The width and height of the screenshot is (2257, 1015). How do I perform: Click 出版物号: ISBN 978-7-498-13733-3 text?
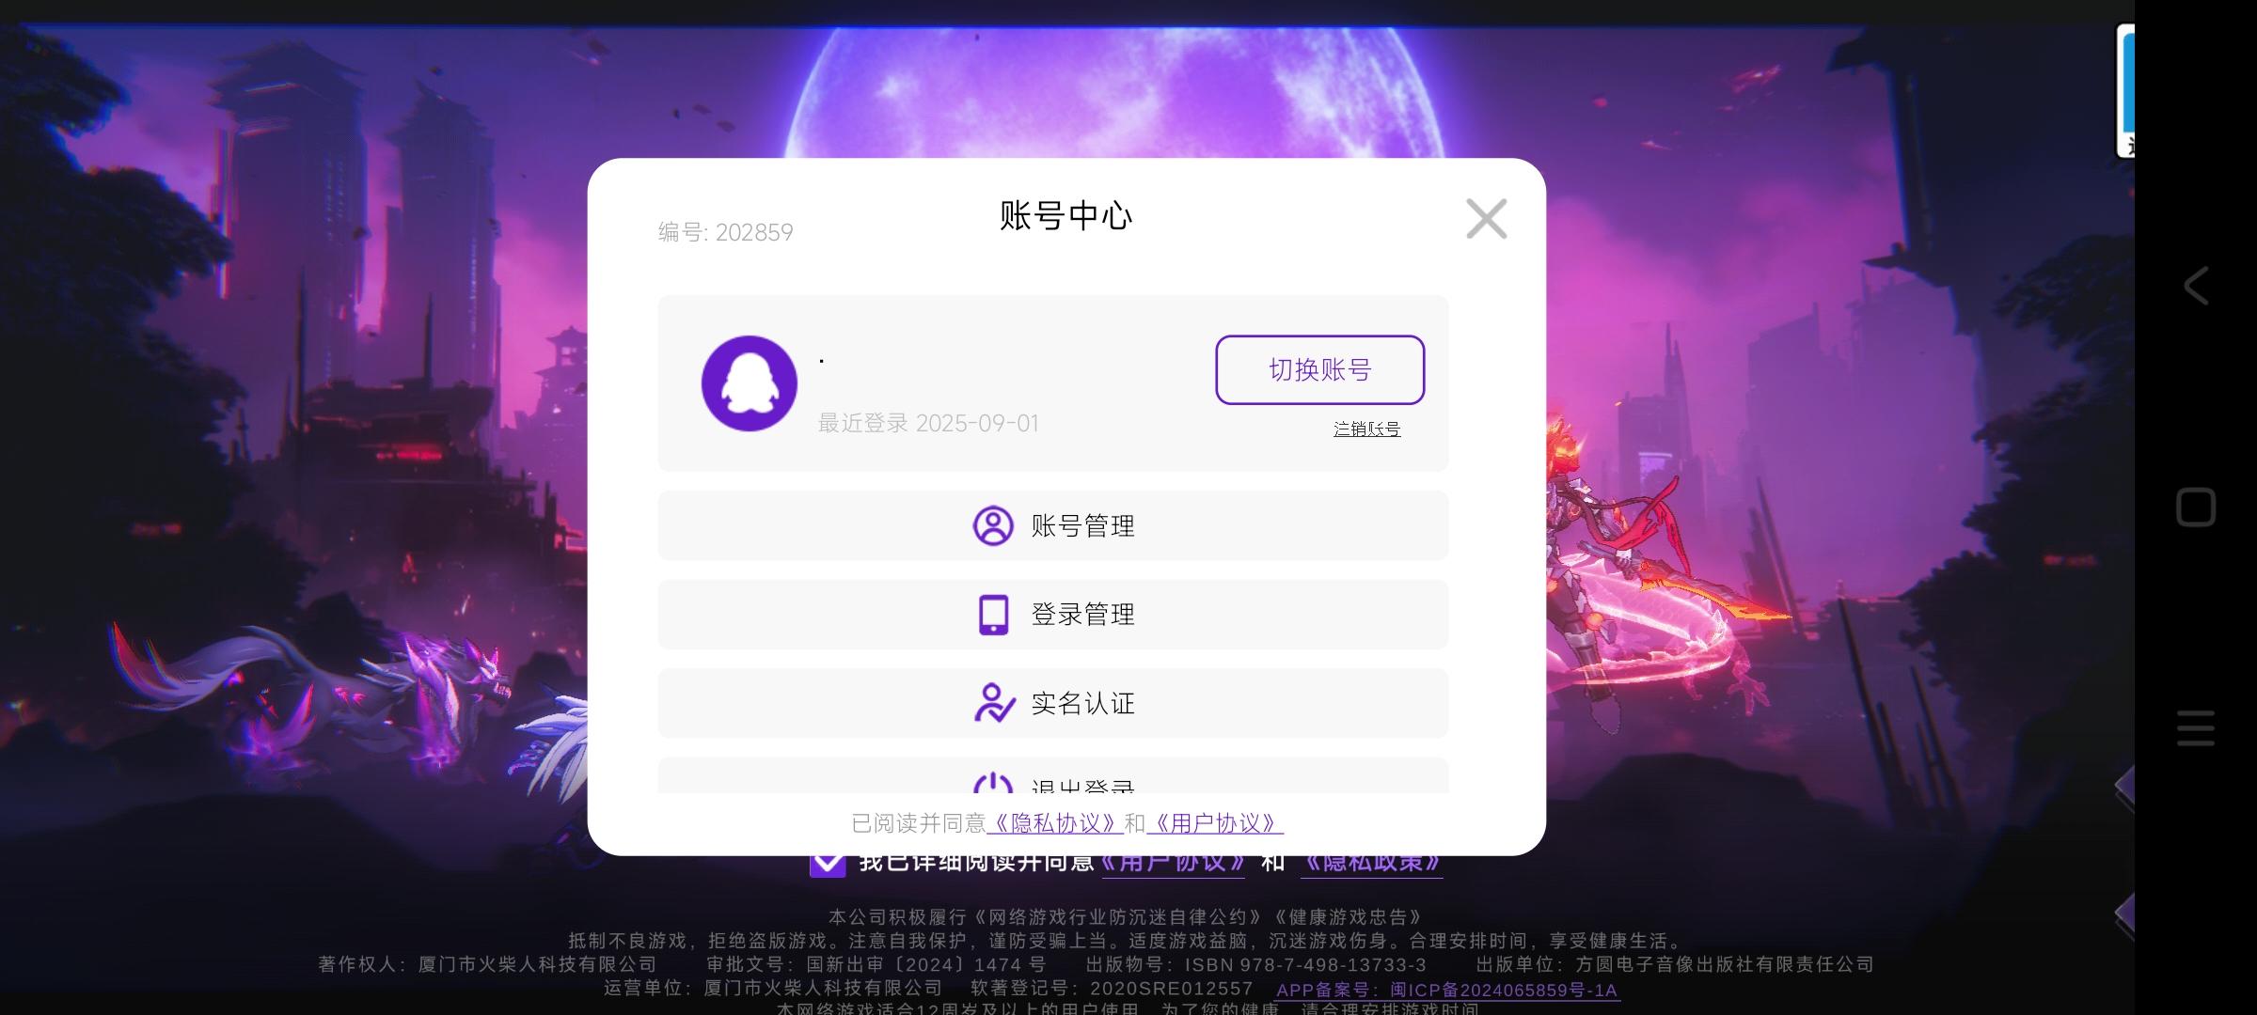(1255, 964)
